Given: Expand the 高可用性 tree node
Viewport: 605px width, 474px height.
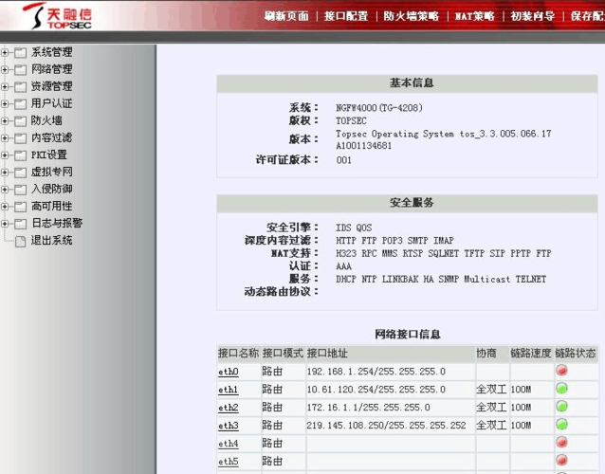Looking at the screenshot, I should pos(5,207).
